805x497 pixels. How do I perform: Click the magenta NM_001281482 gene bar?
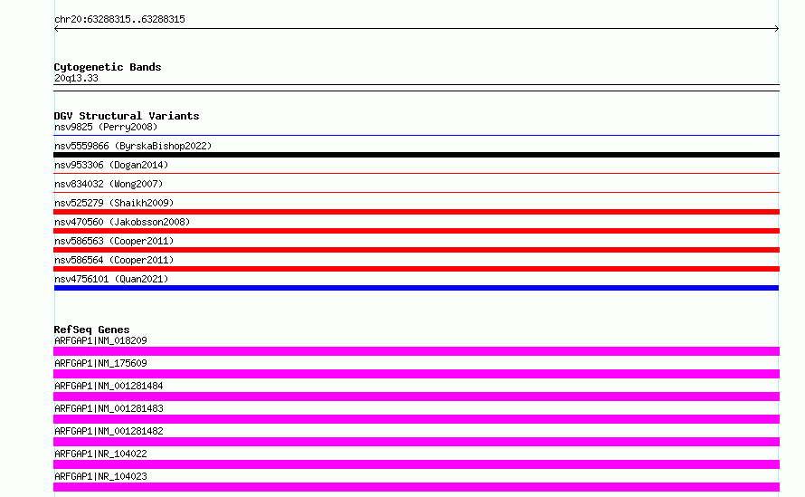(416, 442)
